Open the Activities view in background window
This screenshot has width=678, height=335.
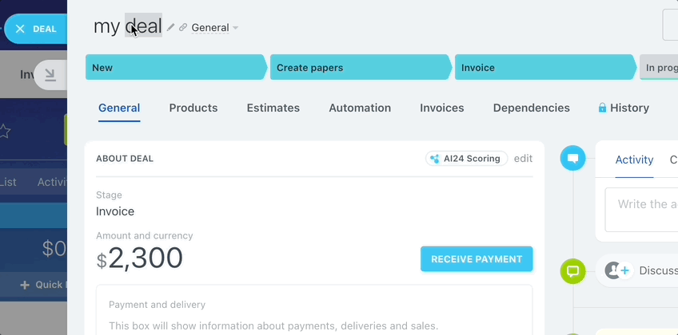(52, 182)
